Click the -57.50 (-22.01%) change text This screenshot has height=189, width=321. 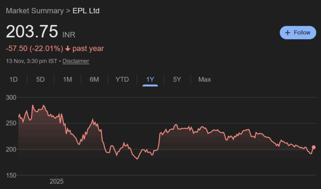pos(34,48)
